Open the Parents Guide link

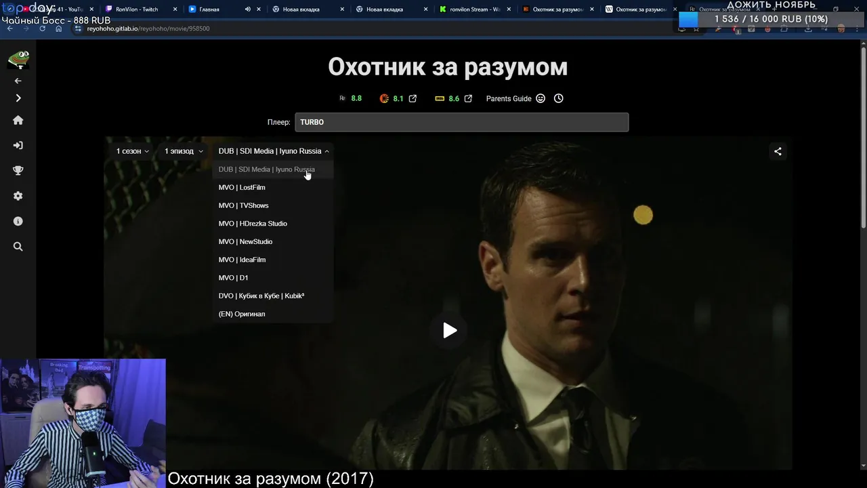point(509,98)
